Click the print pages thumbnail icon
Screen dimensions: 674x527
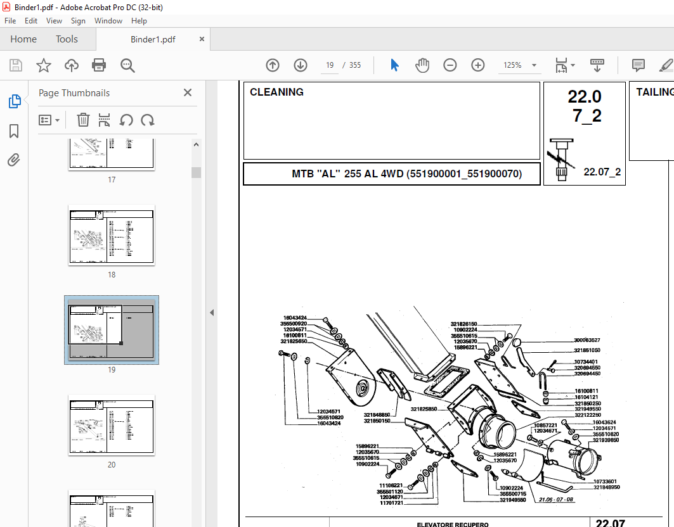pos(104,120)
